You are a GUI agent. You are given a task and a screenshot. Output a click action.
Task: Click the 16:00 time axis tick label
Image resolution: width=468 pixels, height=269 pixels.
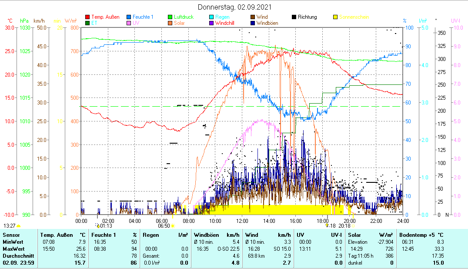pyautogui.click(x=296, y=221)
